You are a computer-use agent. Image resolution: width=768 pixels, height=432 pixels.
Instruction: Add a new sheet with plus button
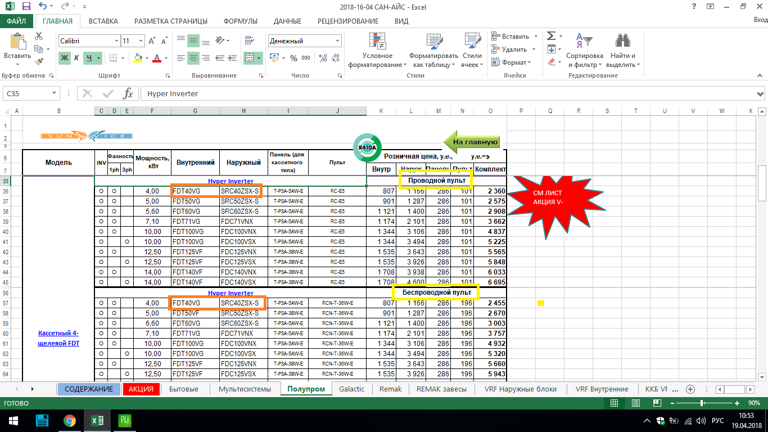[690, 389]
